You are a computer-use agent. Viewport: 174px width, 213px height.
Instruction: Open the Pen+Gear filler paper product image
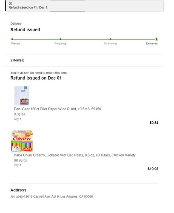coord(22,95)
